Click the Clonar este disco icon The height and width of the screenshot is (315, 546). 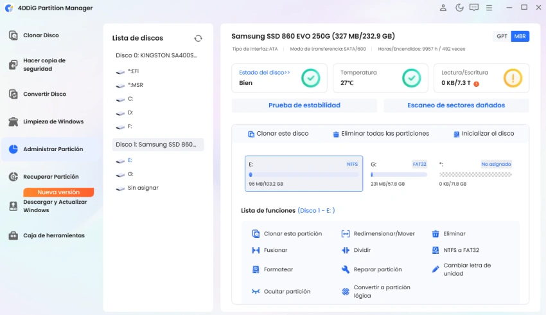pos(251,134)
